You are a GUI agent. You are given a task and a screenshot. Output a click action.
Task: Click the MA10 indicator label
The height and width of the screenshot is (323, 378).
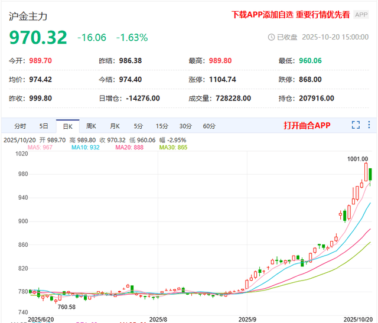click(x=84, y=147)
